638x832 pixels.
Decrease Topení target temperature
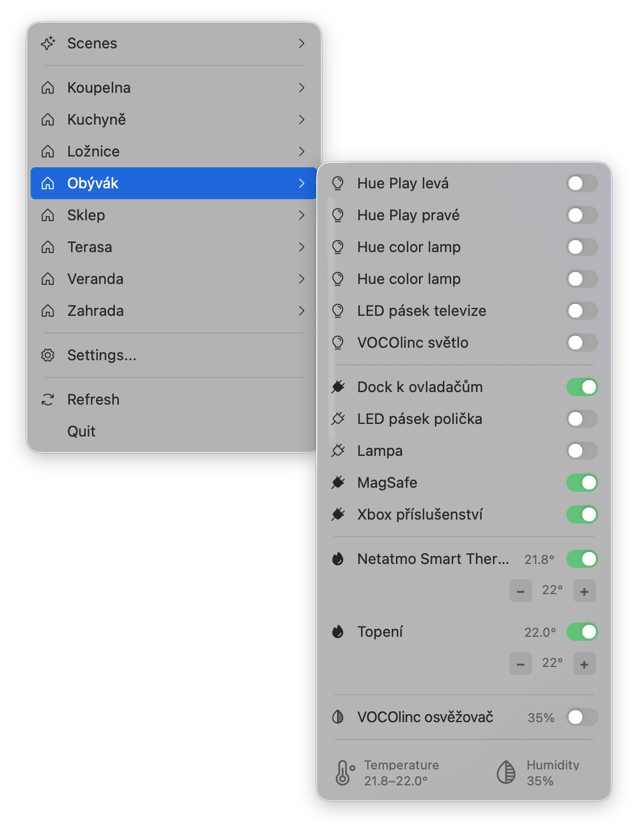[520, 664]
